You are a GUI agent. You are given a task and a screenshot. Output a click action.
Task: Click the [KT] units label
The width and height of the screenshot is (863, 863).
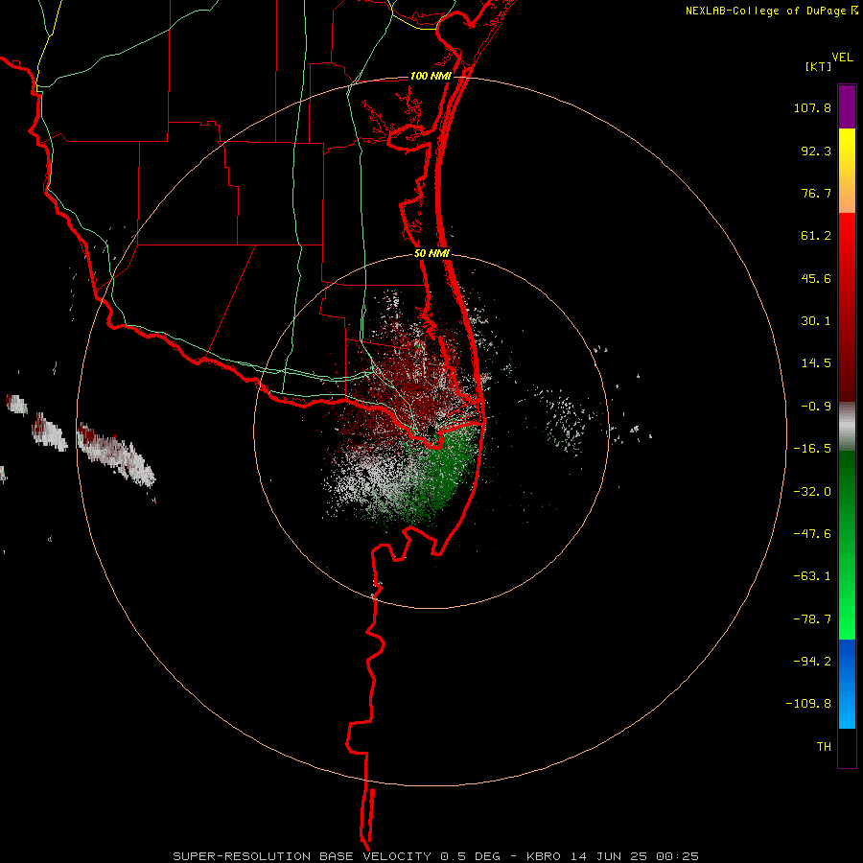819,66
